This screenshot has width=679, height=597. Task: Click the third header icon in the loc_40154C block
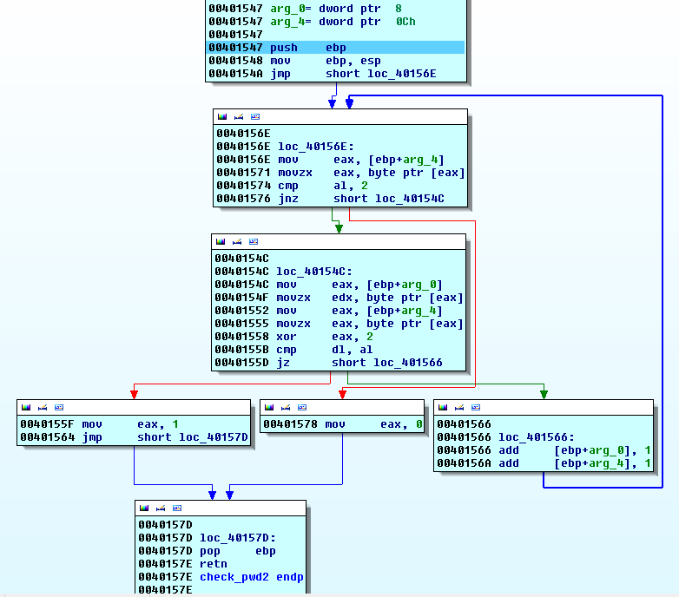point(254,242)
